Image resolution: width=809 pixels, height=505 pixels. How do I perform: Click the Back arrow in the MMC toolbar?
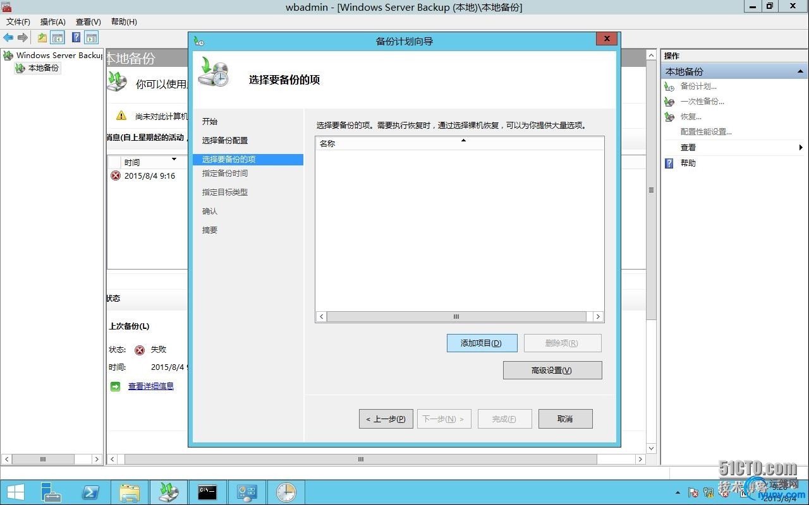[8, 38]
